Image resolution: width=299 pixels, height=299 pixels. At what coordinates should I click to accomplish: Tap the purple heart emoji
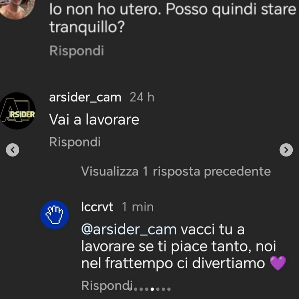(x=278, y=263)
